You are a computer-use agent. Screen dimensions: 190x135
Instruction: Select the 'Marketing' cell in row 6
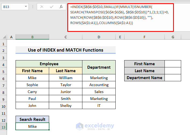click(x=99, y=78)
